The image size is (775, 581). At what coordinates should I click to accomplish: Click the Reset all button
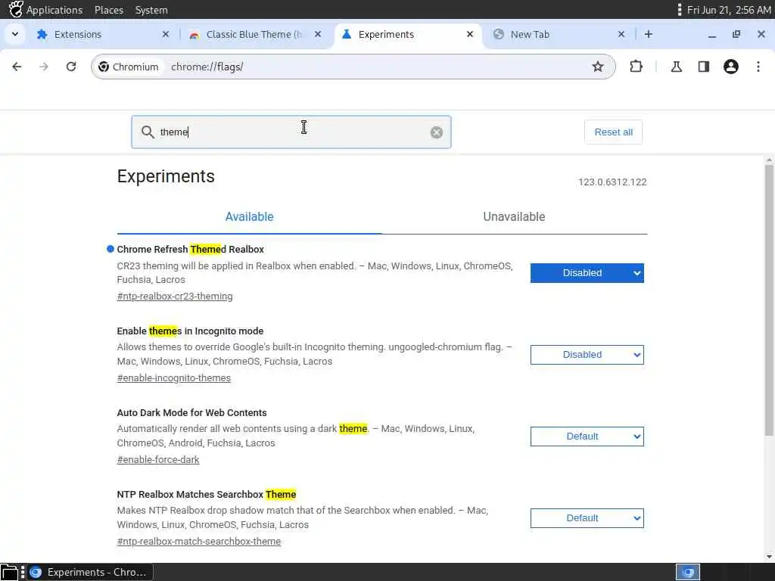tap(613, 132)
